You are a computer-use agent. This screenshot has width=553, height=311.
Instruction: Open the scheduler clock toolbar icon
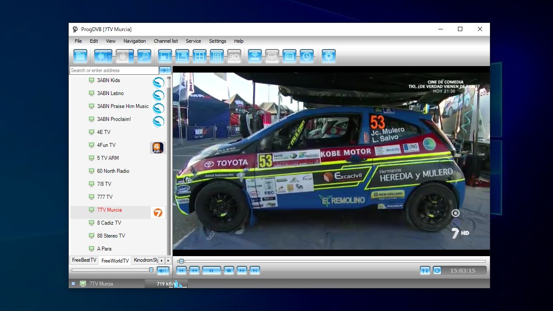click(x=307, y=56)
